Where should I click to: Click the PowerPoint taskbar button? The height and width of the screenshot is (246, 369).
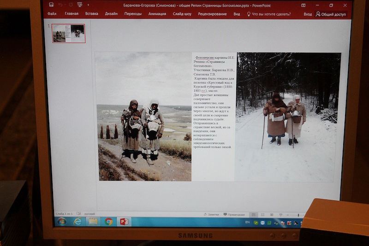point(124,222)
